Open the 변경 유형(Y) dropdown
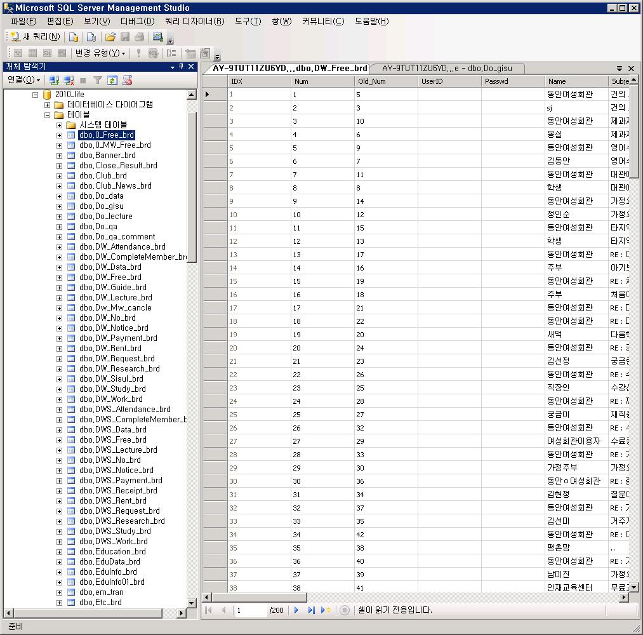The width and height of the screenshot is (643, 635). tap(100, 53)
